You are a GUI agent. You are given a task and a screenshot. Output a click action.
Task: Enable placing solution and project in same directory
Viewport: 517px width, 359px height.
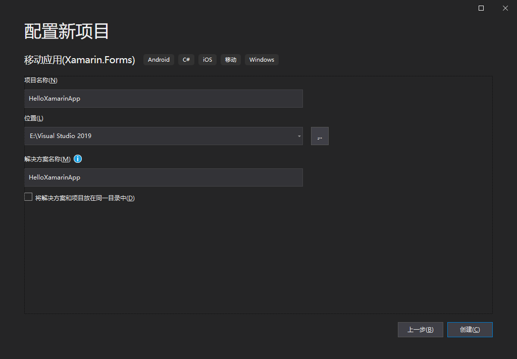tap(28, 197)
